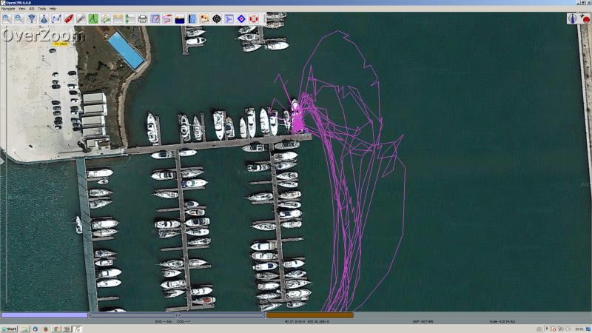Open Route and Mark Manager icon

coord(155,18)
